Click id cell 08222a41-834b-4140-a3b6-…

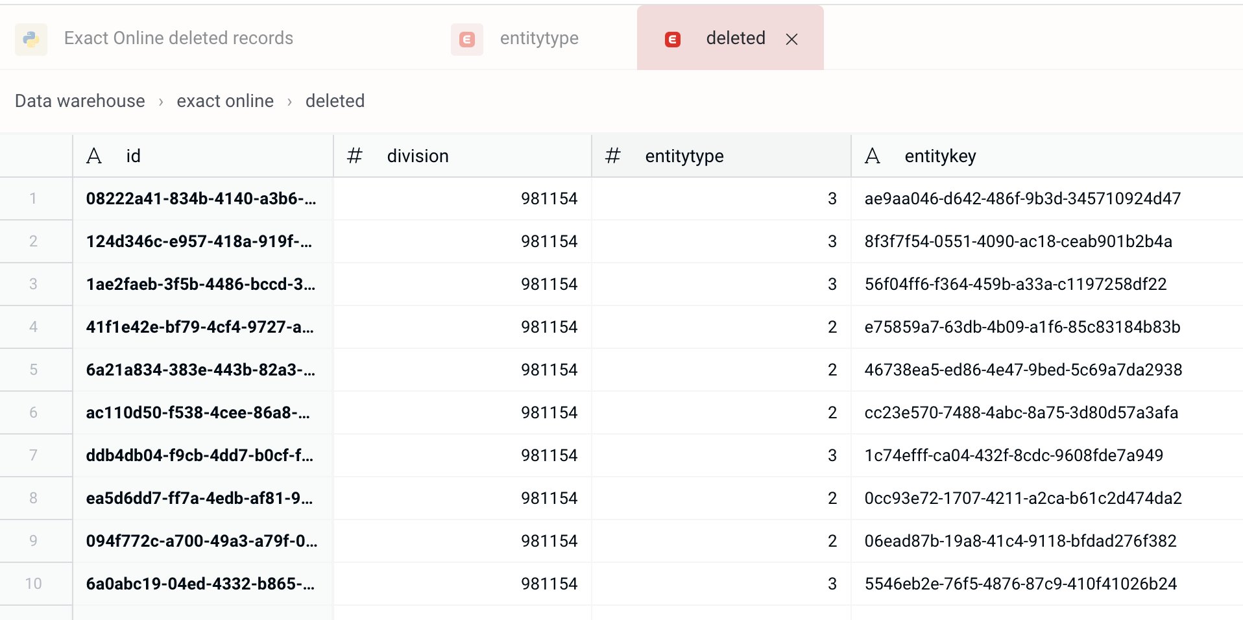[203, 198]
